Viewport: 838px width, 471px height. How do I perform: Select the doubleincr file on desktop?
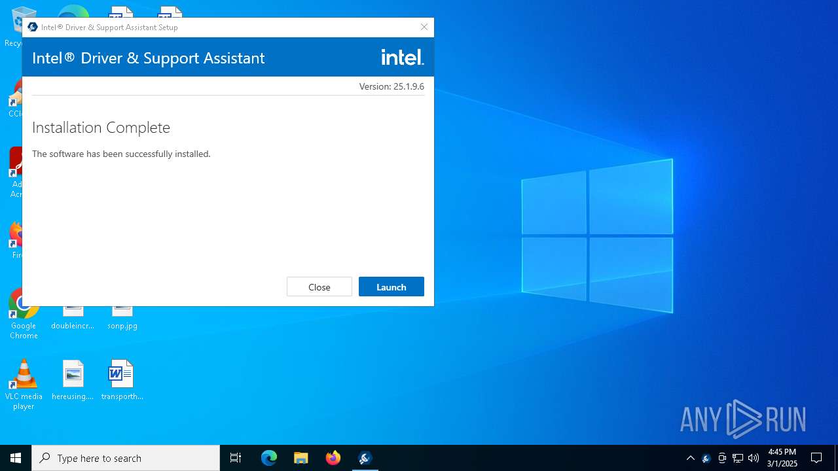(x=73, y=318)
